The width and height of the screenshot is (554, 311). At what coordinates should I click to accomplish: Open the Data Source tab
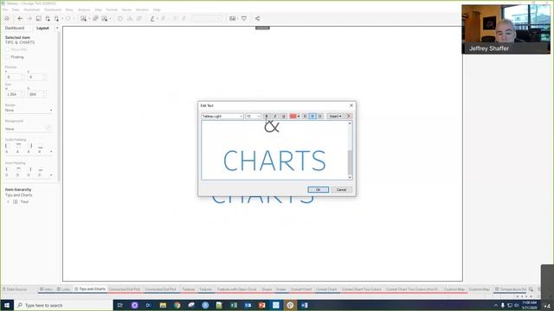point(15,289)
